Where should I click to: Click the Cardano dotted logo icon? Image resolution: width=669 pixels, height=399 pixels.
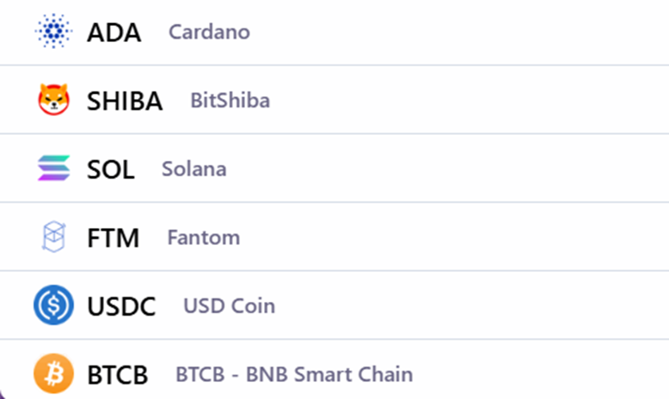tap(53, 31)
